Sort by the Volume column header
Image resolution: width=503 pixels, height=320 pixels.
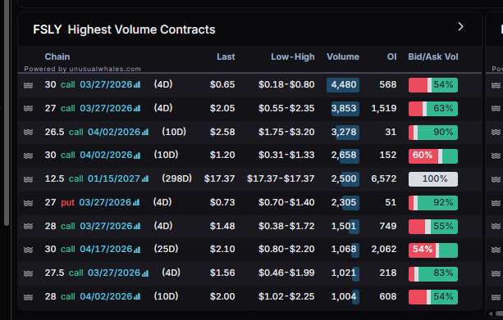coord(343,56)
